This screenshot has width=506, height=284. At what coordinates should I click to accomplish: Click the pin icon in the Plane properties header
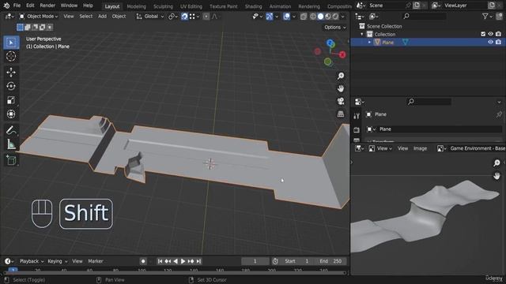click(x=499, y=114)
